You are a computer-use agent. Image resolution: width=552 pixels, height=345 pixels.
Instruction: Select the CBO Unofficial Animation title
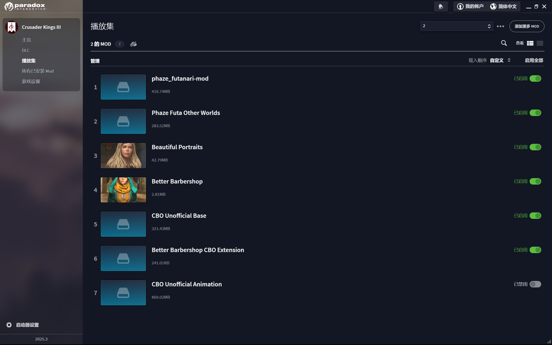click(x=187, y=284)
